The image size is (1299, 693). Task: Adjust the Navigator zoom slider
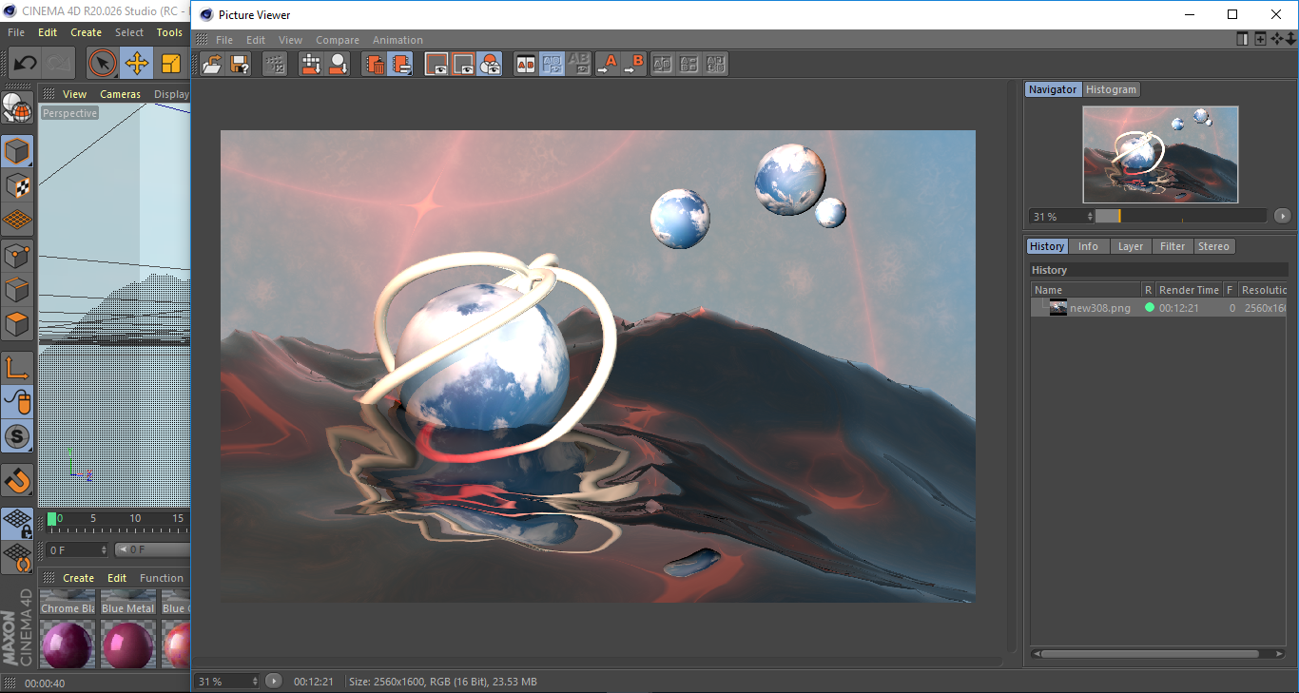pyautogui.click(x=1181, y=217)
